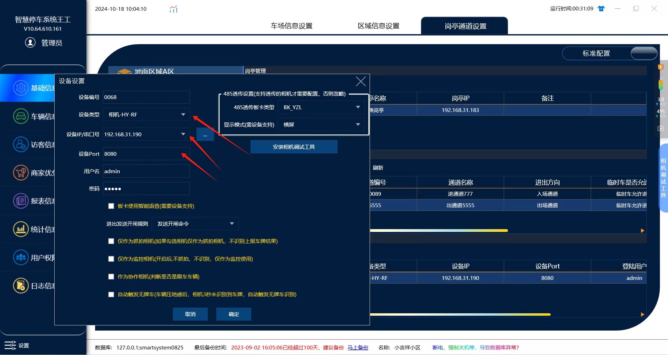Click 确定 to confirm device settings
Viewport: 668px width, 355px height.
(x=234, y=314)
